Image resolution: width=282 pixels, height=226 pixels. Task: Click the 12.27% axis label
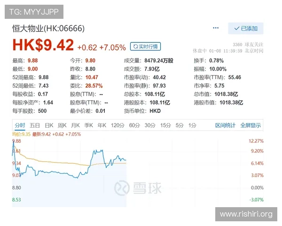click(x=256, y=141)
